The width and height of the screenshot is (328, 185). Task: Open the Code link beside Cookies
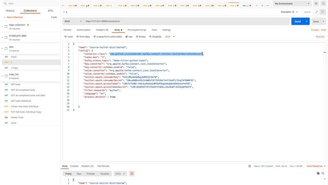click(x=323, y=30)
